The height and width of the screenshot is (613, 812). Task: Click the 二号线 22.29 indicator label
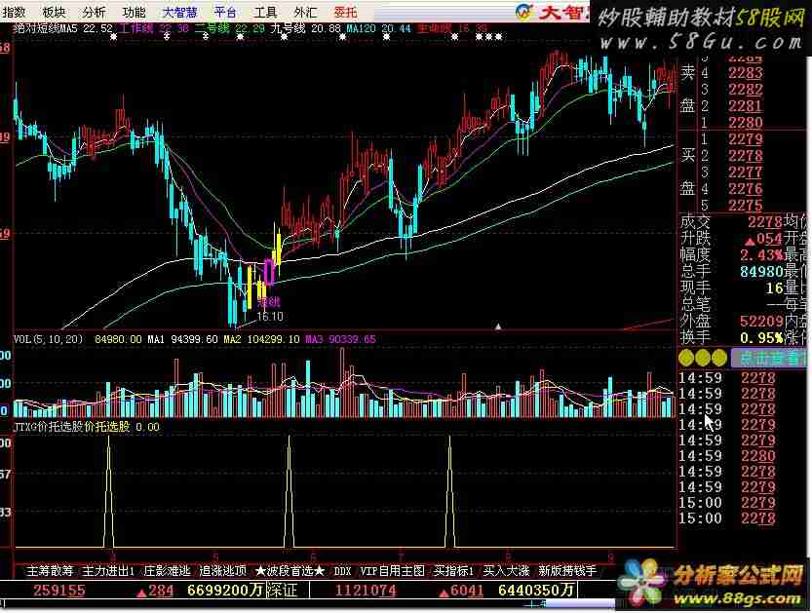[230, 28]
